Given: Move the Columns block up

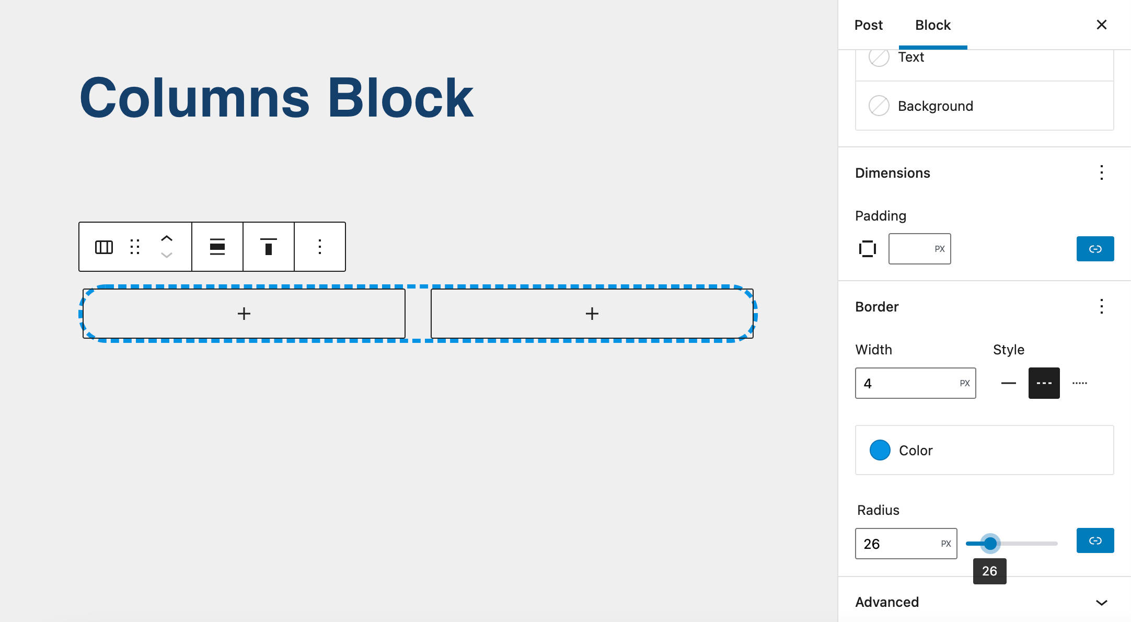Looking at the screenshot, I should pyautogui.click(x=167, y=239).
